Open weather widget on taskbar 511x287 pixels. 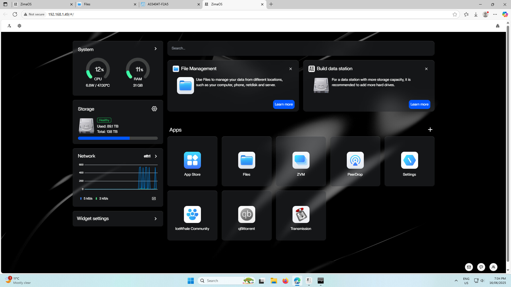(18, 281)
